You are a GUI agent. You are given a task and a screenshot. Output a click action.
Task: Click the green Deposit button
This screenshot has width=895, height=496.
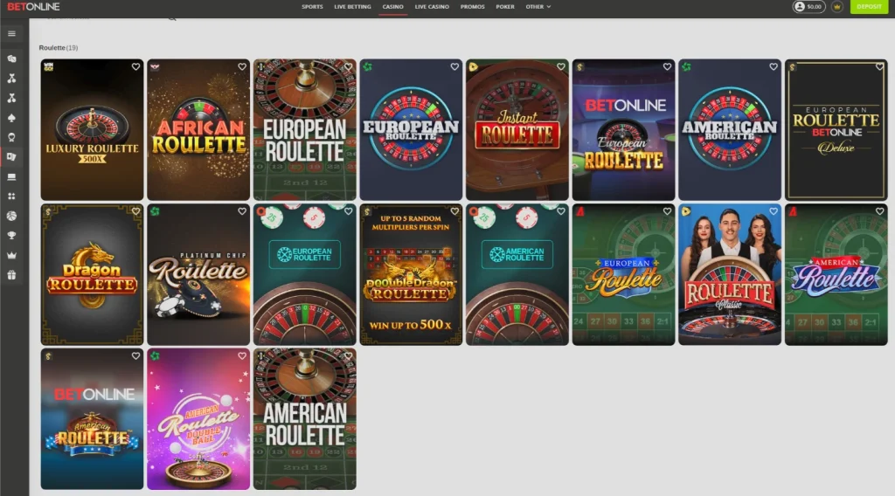[x=870, y=7]
